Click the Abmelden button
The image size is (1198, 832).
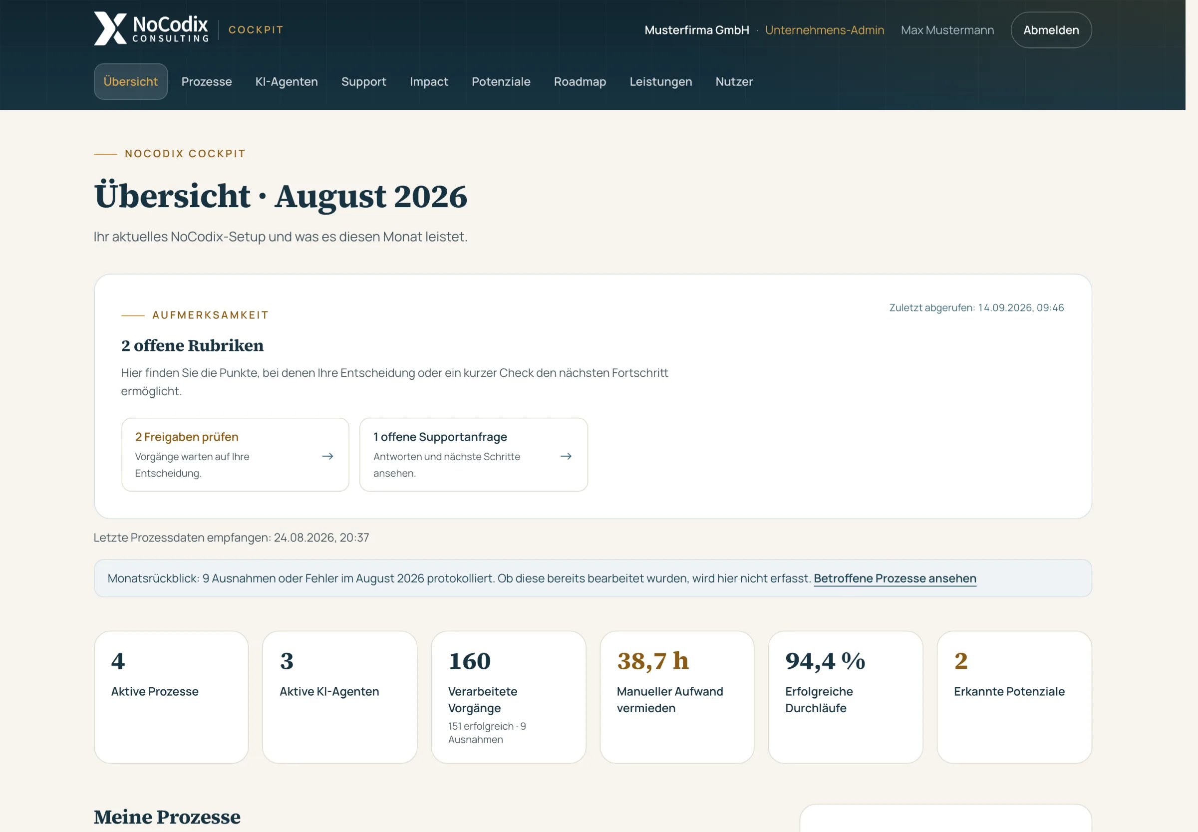click(1050, 30)
